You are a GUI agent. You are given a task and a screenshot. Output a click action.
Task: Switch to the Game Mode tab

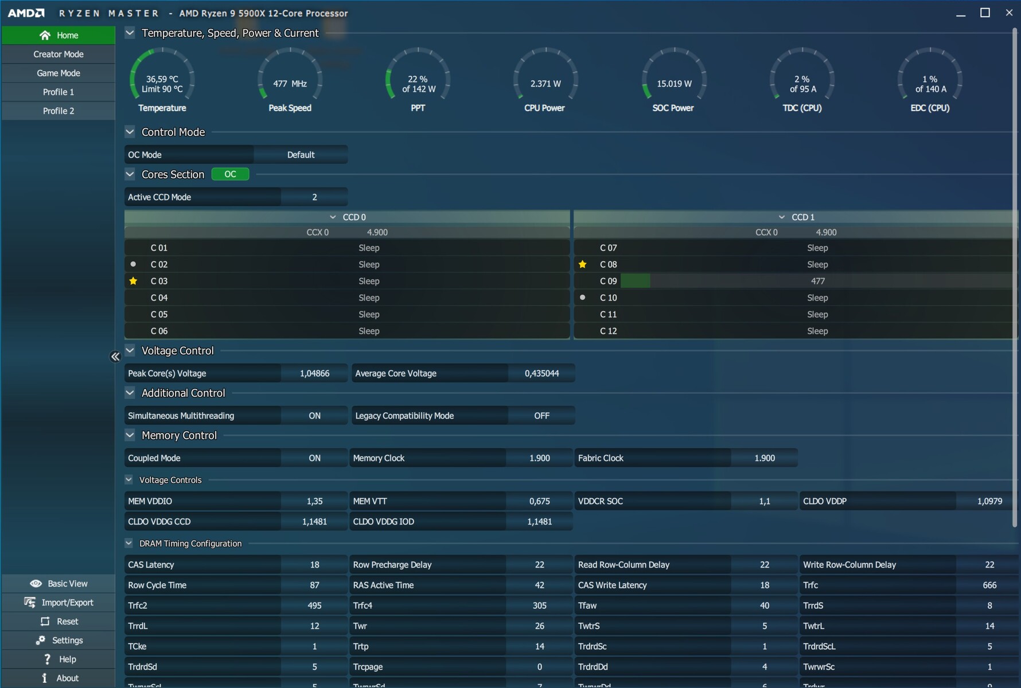tap(59, 73)
